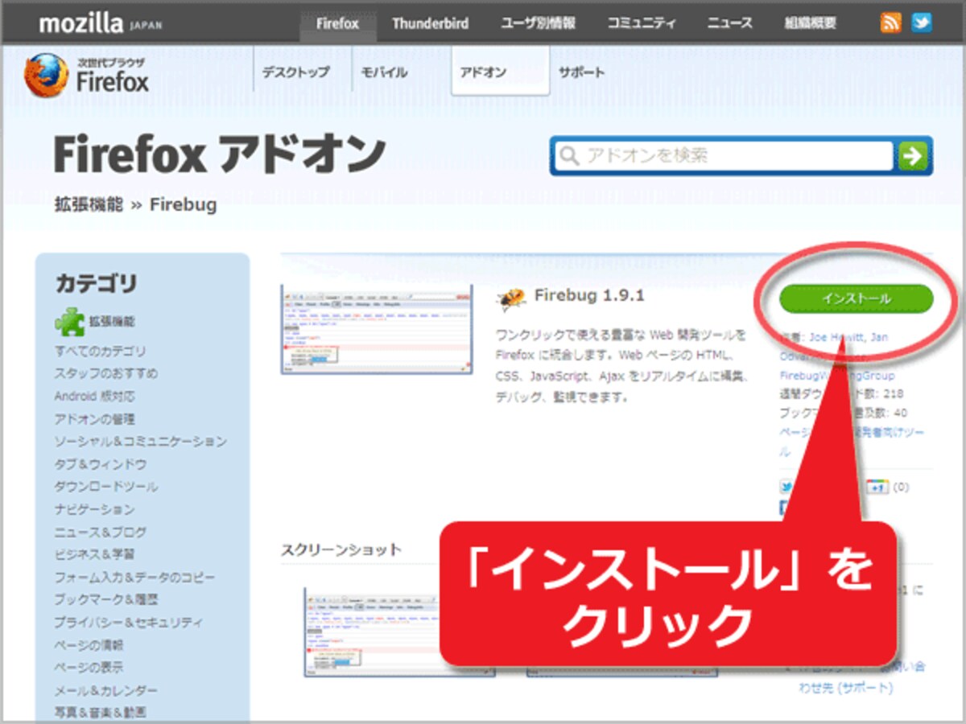Open ソーシャル&コミュニケーション category link
966x724 pixels.
pyautogui.click(x=141, y=442)
